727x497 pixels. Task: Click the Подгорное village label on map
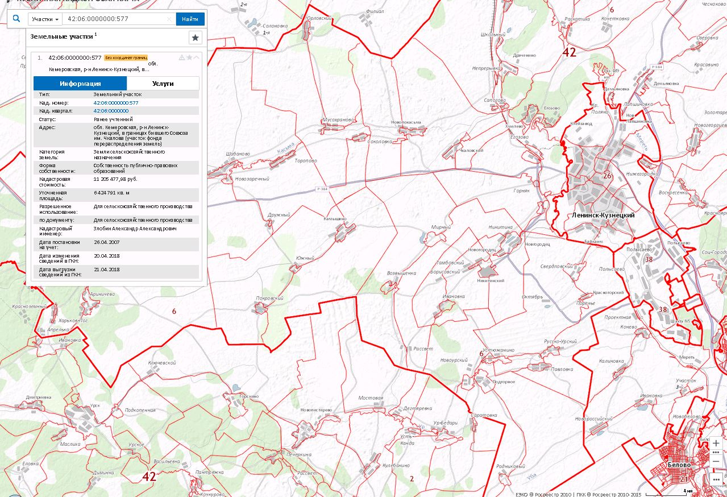(x=503, y=382)
